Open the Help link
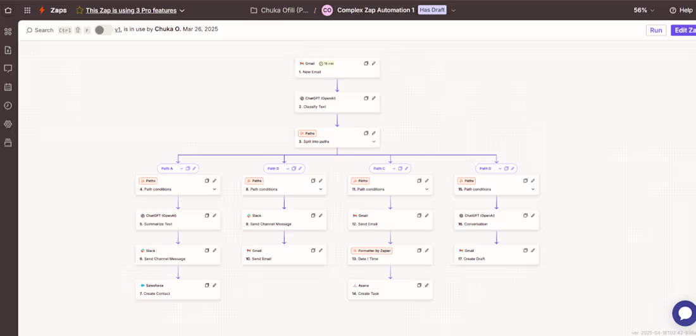The height and width of the screenshot is (336, 696). (681, 10)
